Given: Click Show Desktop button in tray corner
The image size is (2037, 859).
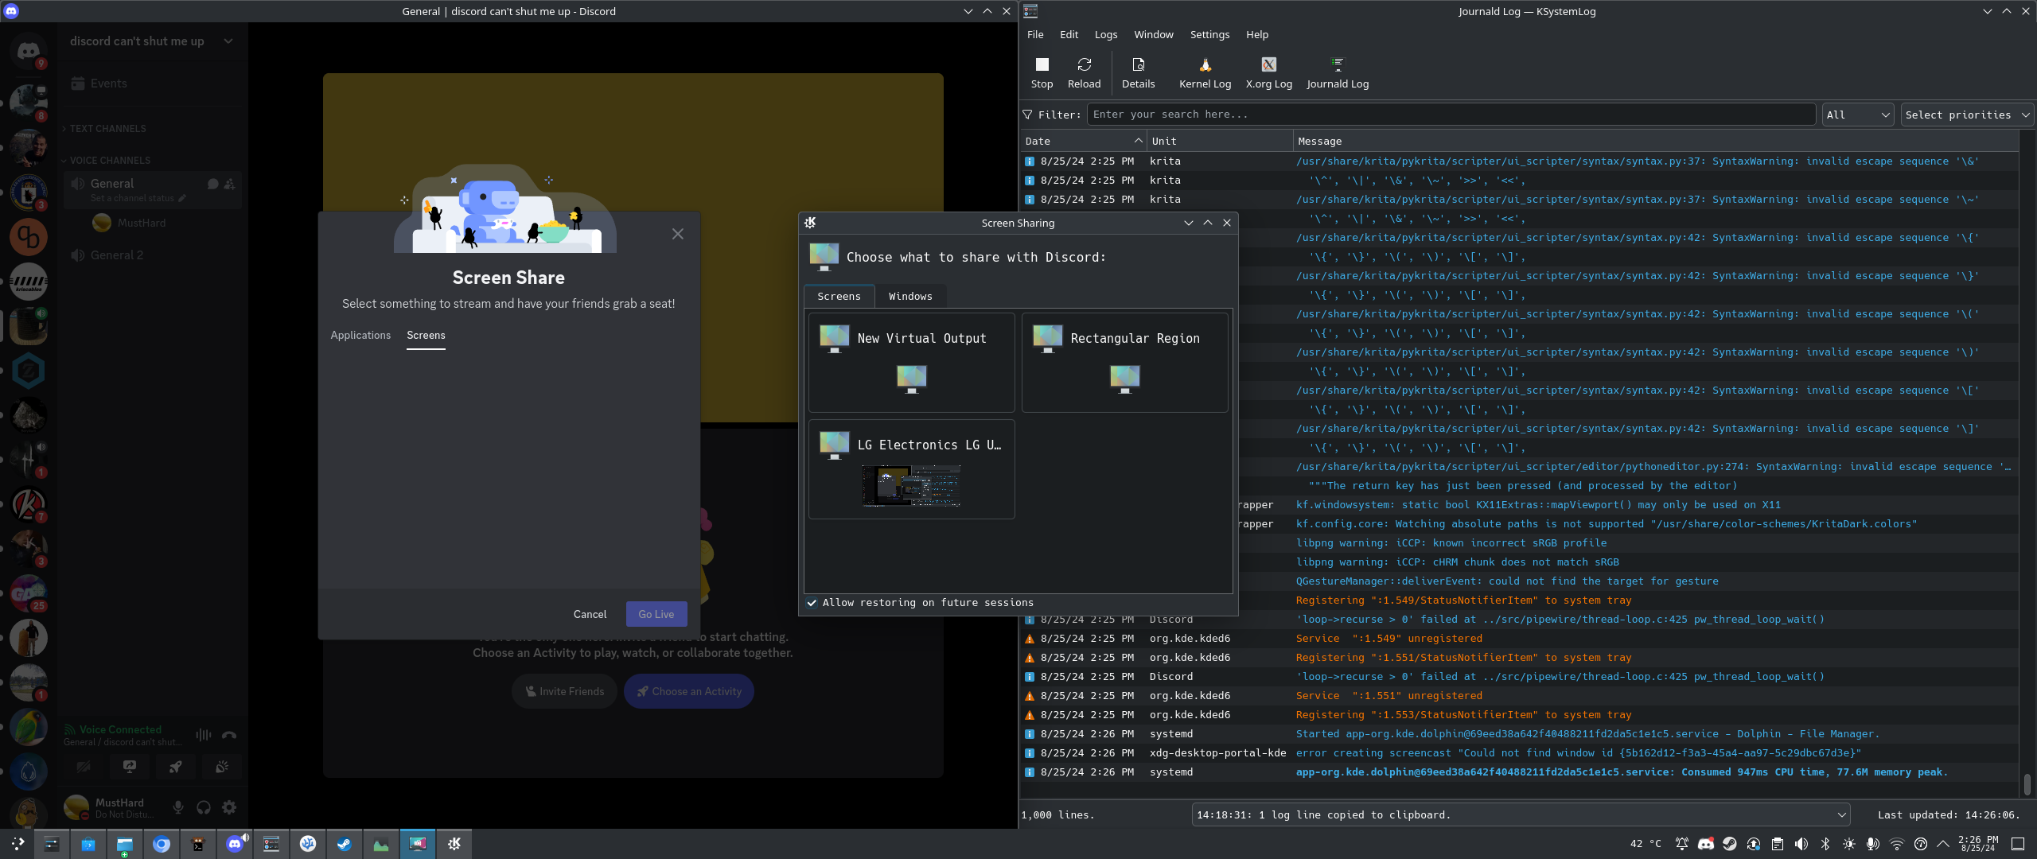Looking at the screenshot, I should point(2018,844).
